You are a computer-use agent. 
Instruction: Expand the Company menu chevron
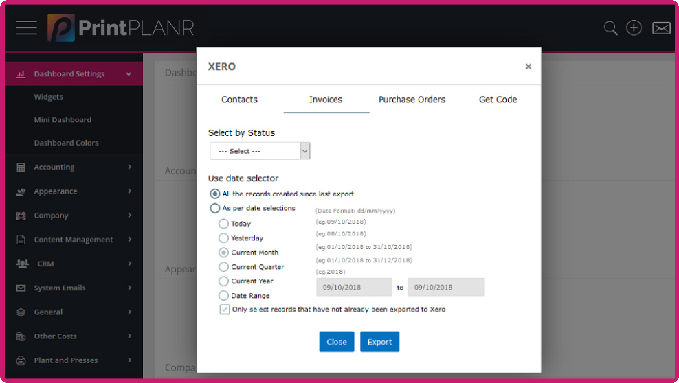pyautogui.click(x=129, y=216)
